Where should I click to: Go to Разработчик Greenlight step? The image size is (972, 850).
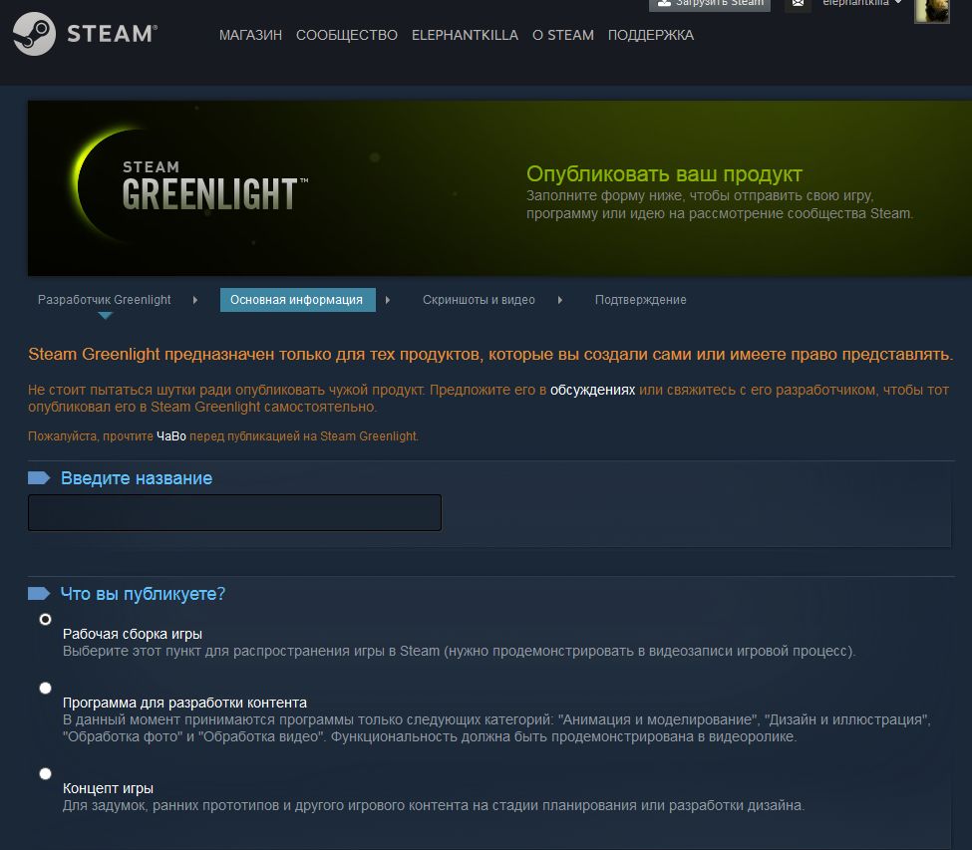point(104,300)
